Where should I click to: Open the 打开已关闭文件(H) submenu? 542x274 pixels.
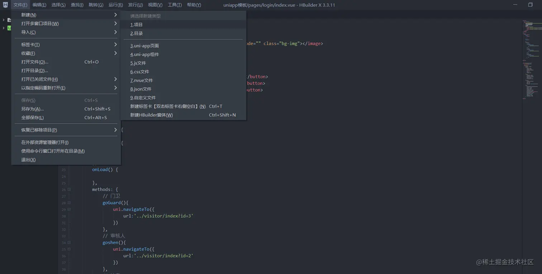click(66, 79)
